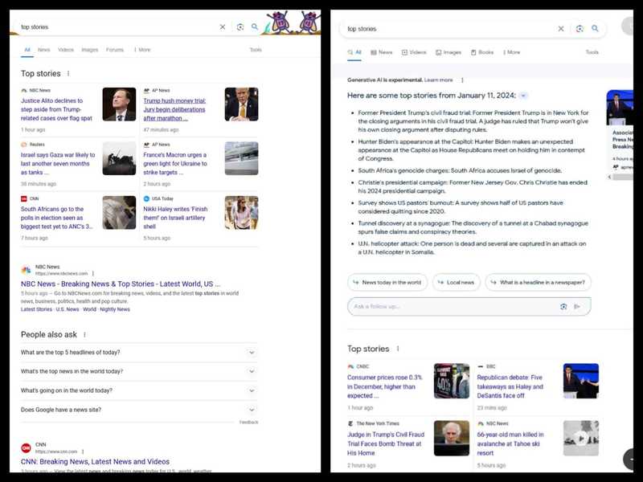The height and width of the screenshot is (482, 643).
Task: Click the send arrow in follow-up box
Action: click(577, 306)
